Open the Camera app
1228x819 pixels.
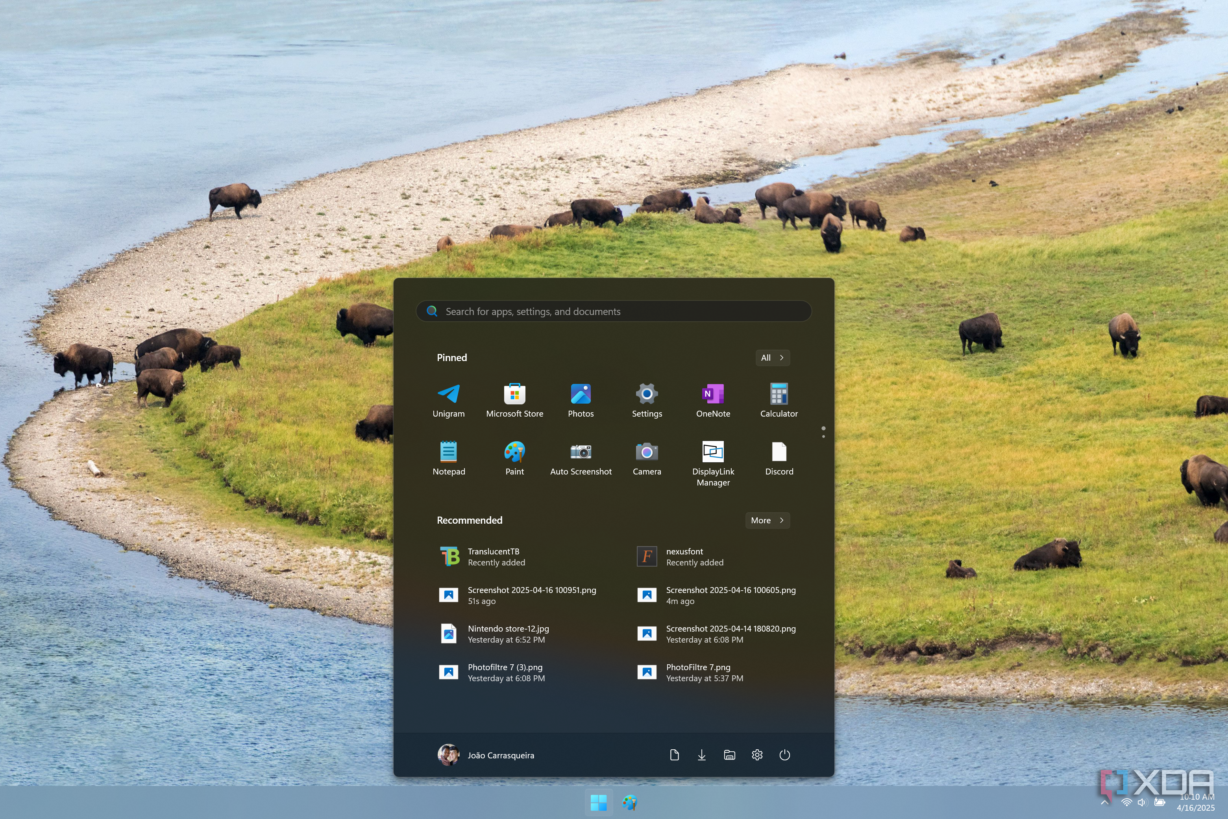click(646, 458)
